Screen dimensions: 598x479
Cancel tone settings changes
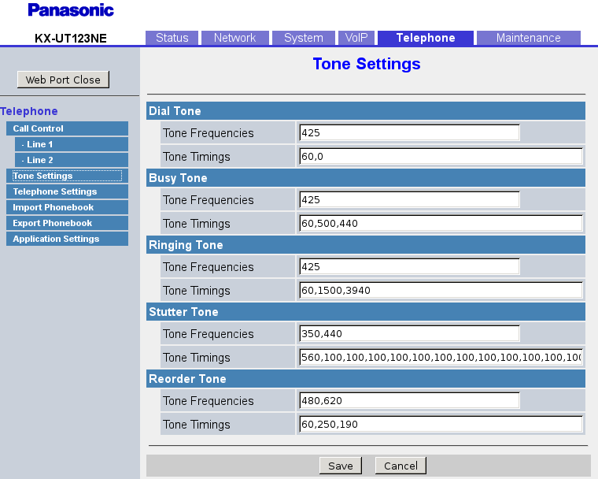coord(401,466)
